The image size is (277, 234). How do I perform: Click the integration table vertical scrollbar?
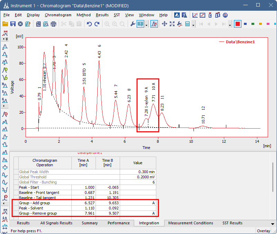273,177
